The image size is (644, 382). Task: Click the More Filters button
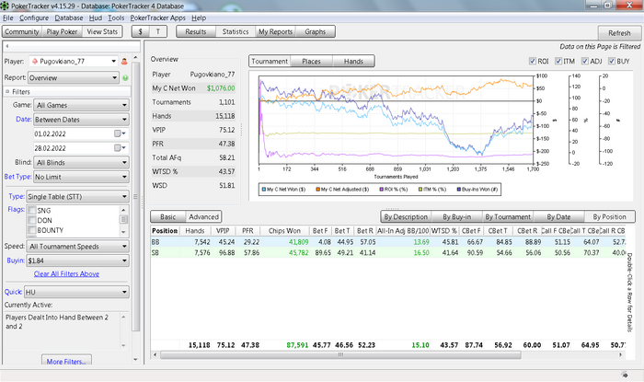point(66,361)
